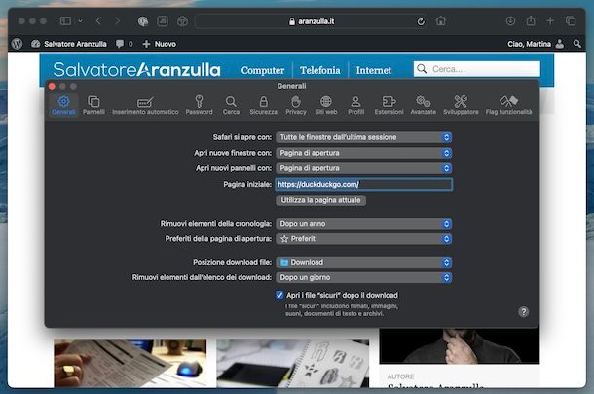Open the Pannelli preferences tab
This screenshot has height=394, width=594.
point(93,105)
